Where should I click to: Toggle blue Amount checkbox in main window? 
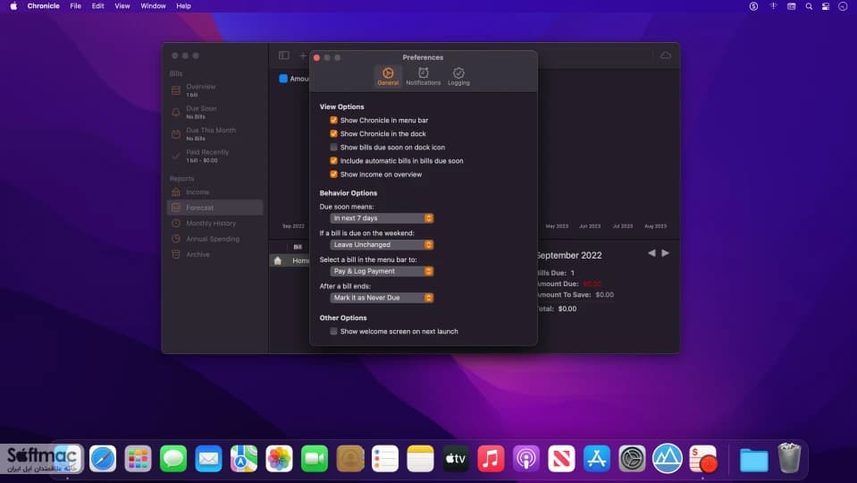(283, 79)
